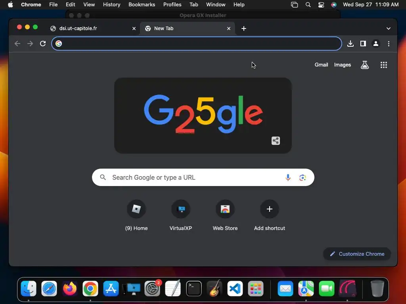
Task: Open Control Center in menu bar
Action: [x=321, y=4]
